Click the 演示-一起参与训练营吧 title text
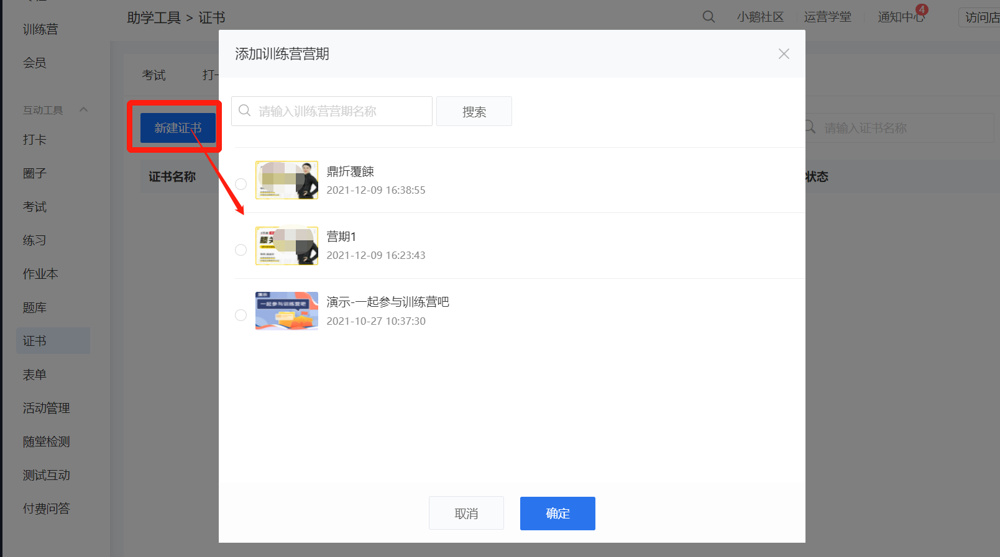The image size is (1000, 557). coord(388,302)
